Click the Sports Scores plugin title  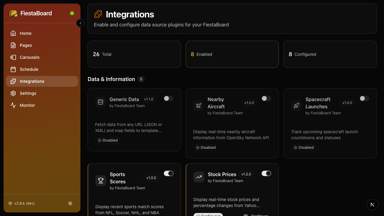118,178
